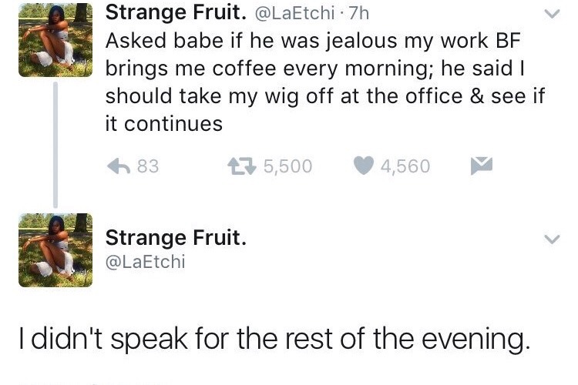This screenshot has height=385, width=578.
Task: Select 'I didn't speak for the rest' text
Action: point(274,339)
